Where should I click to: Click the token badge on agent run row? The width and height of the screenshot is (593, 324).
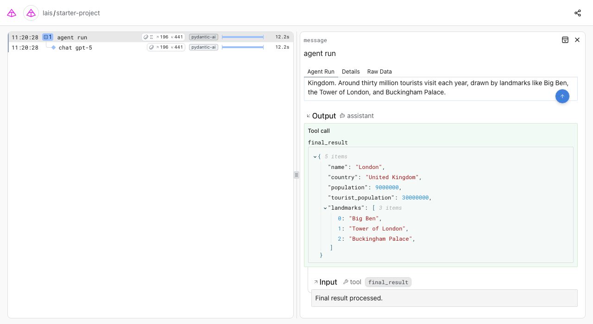point(163,37)
